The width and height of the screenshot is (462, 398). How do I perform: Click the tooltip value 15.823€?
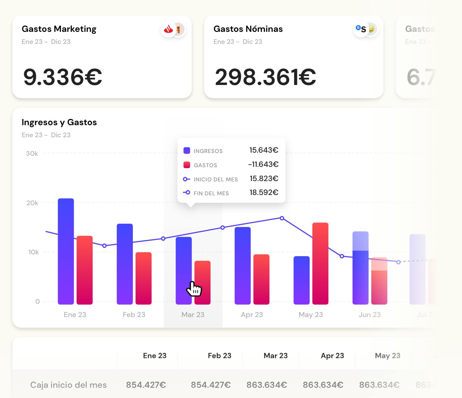point(264,179)
